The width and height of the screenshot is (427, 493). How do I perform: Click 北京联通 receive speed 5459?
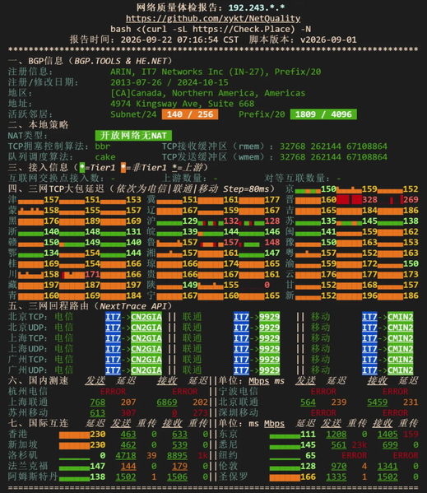(378, 402)
